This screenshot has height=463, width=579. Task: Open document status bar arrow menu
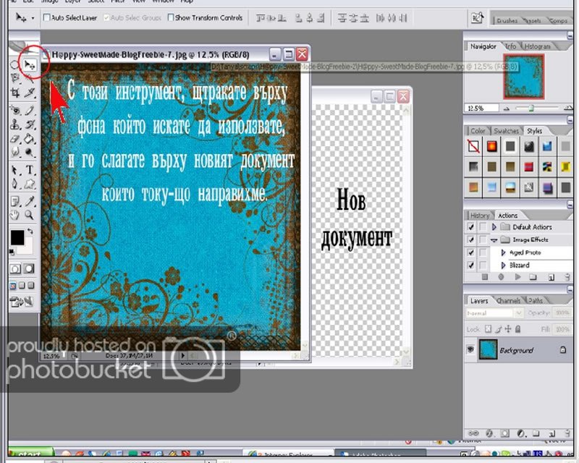(183, 355)
